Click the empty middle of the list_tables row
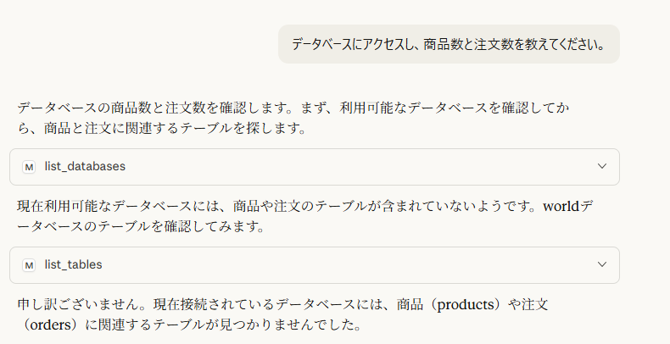The height and width of the screenshot is (344, 670). coord(339,265)
